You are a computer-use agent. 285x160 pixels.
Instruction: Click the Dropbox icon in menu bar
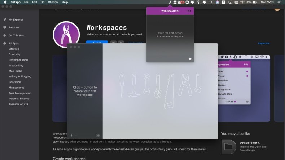[198, 2]
